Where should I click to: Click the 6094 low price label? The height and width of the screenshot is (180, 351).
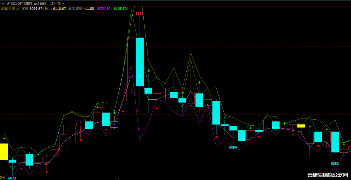(233, 147)
